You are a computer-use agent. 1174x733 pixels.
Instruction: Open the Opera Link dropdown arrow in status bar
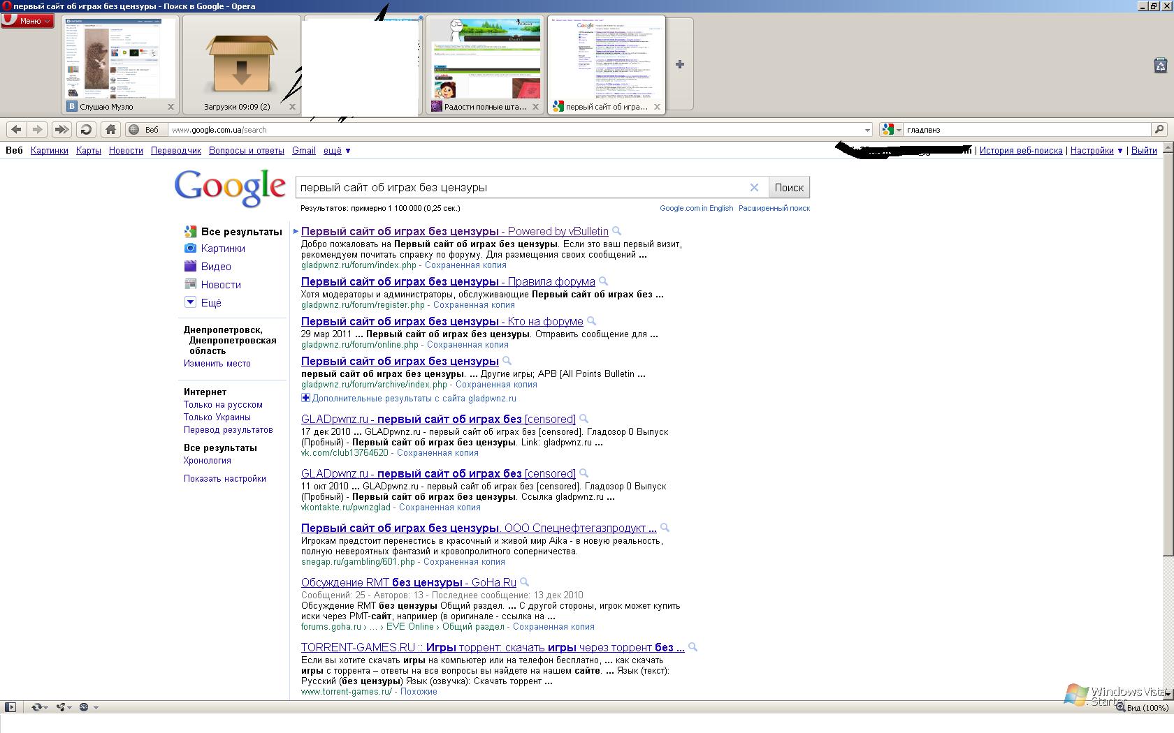45,707
